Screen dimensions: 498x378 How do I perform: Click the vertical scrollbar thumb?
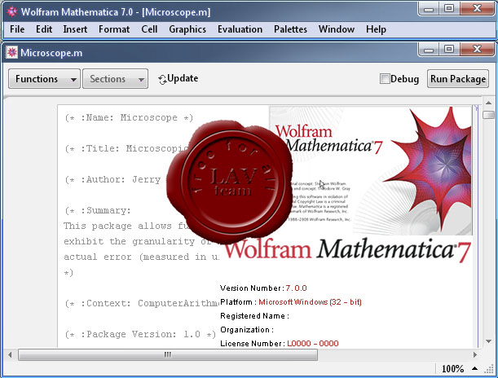pyautogui.click(x=488, y=115)
